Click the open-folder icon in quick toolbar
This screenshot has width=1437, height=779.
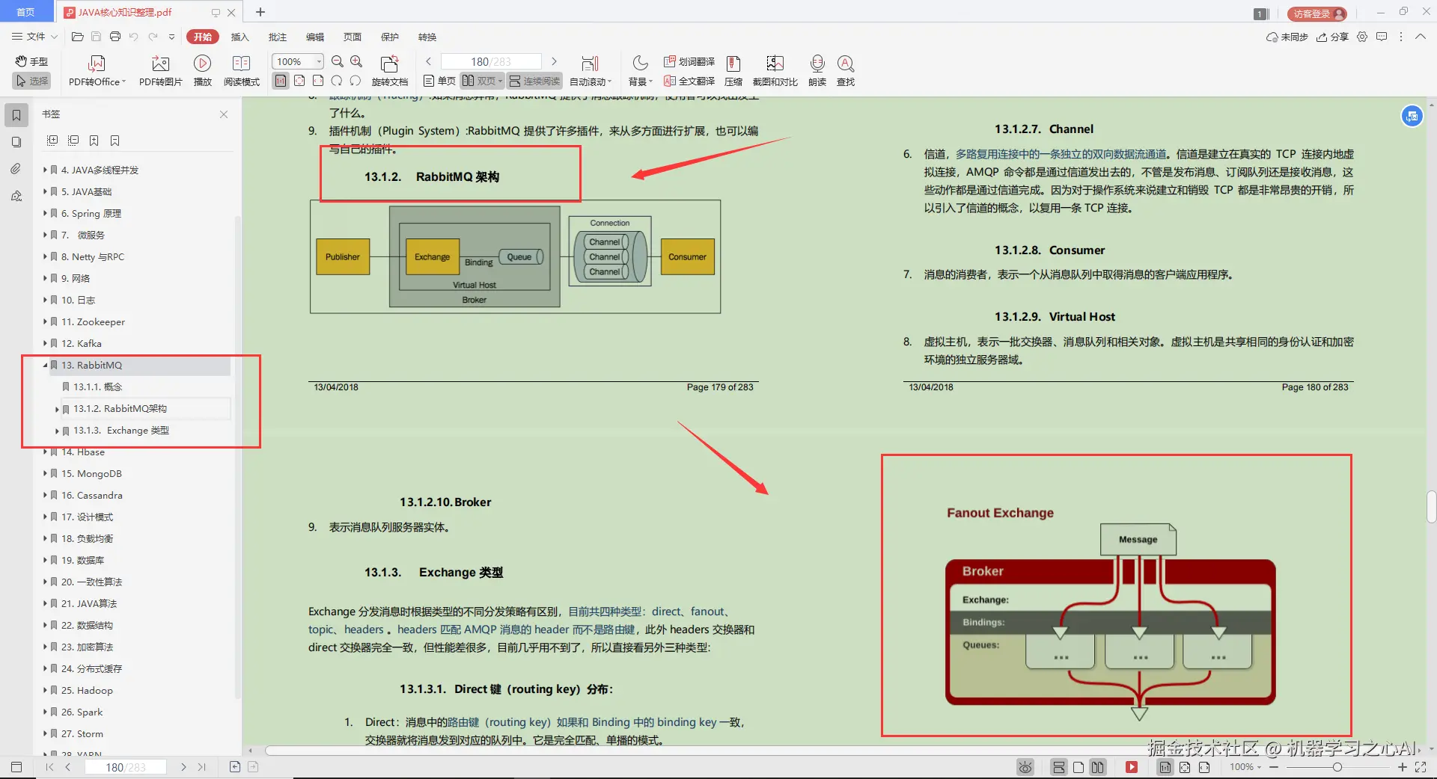[x=77, y=37]
